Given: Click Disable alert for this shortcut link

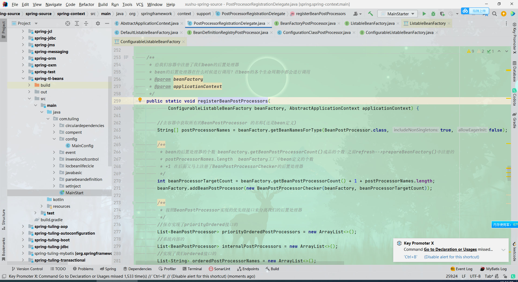Looking at the screenshot, I should 452,257.
